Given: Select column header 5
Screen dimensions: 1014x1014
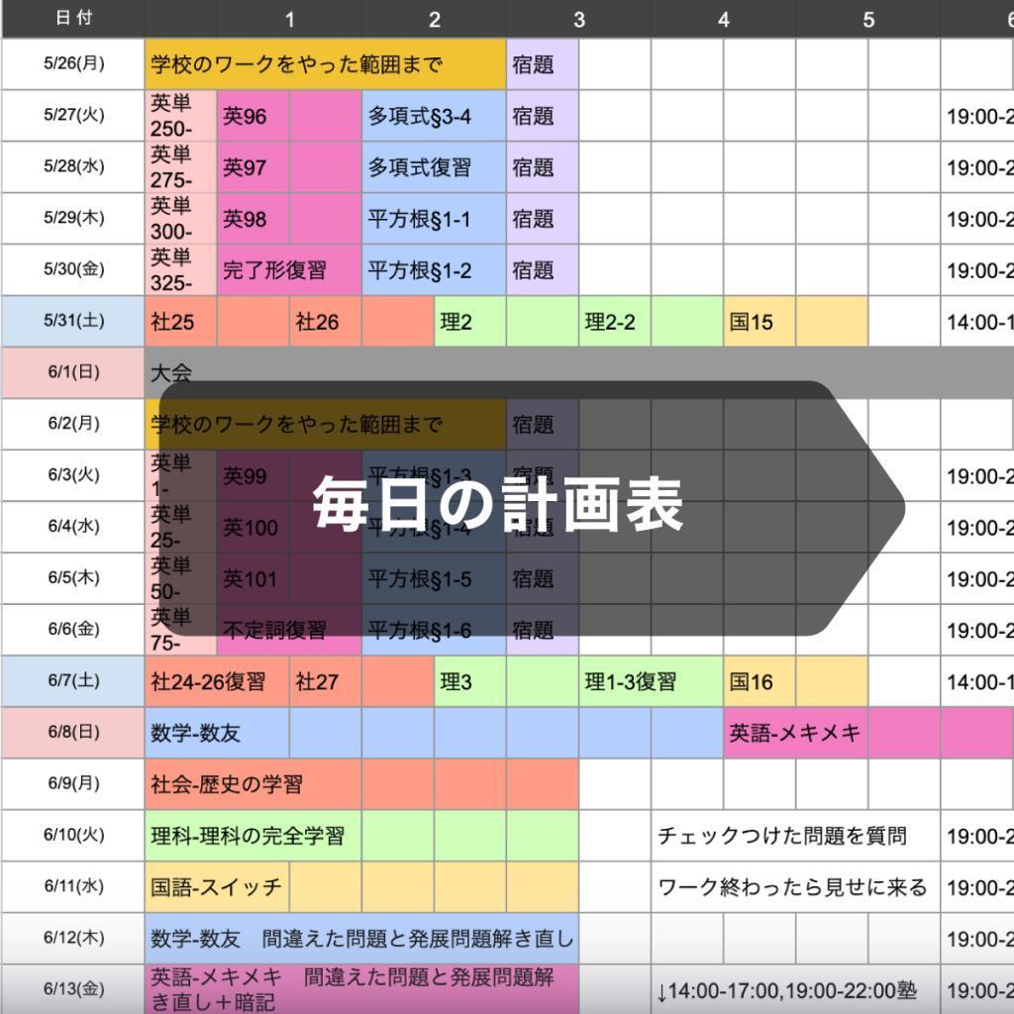Looking at the screenshot, I should pos(868,18).
